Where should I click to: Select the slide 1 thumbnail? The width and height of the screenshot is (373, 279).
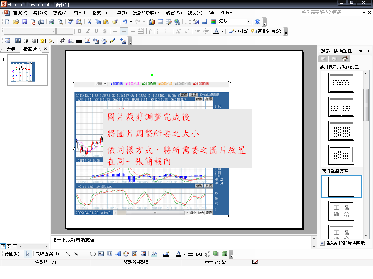coord(27,70)
